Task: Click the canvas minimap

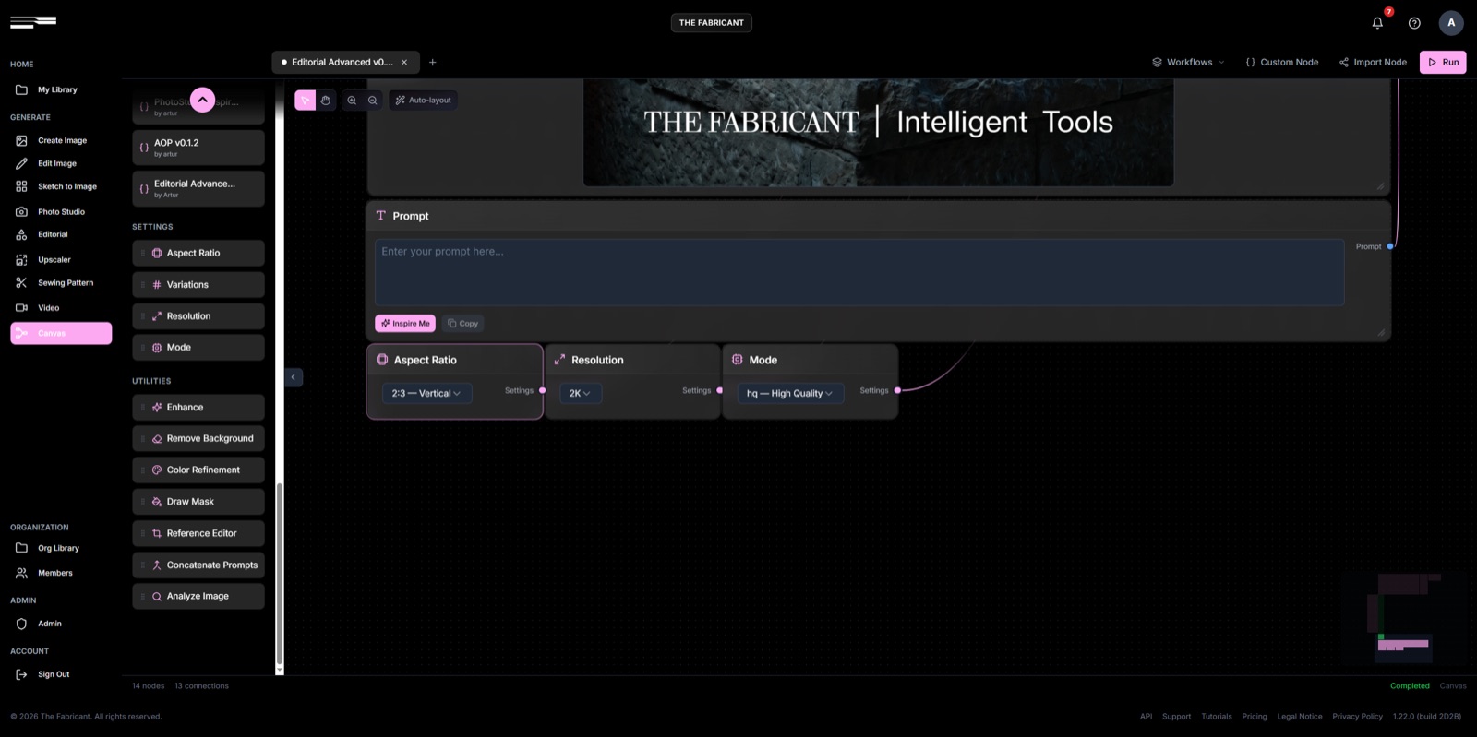Action: click(x=1403, y=618)
